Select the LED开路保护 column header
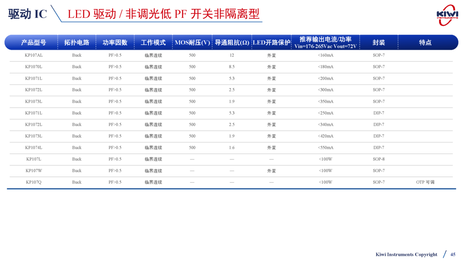 pos(271,42)
